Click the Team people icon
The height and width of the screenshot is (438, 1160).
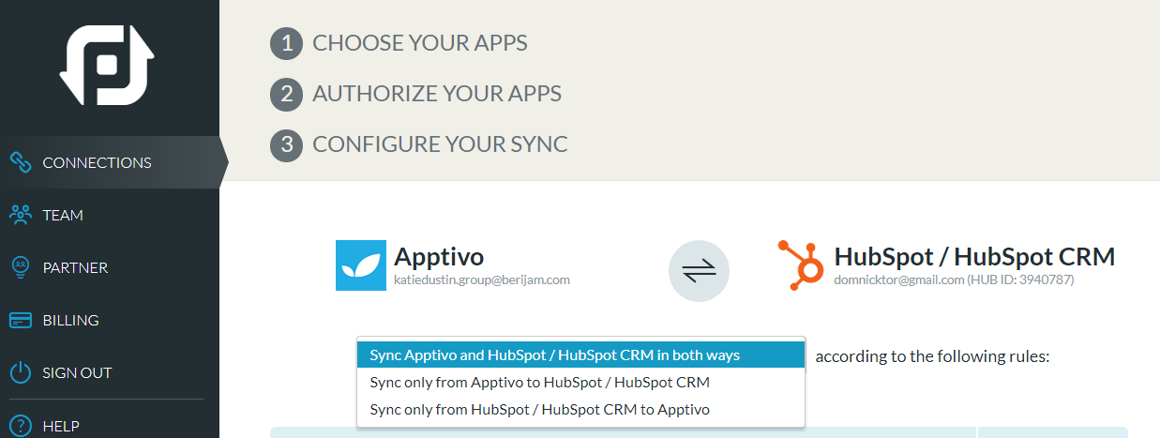coord(21,215)
